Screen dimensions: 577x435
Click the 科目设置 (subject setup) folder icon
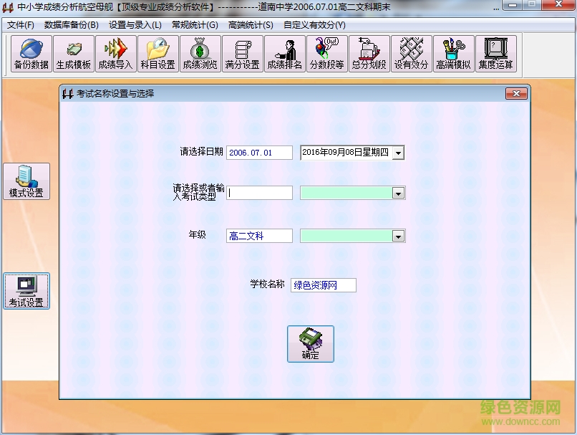click(x=157, y=53)
